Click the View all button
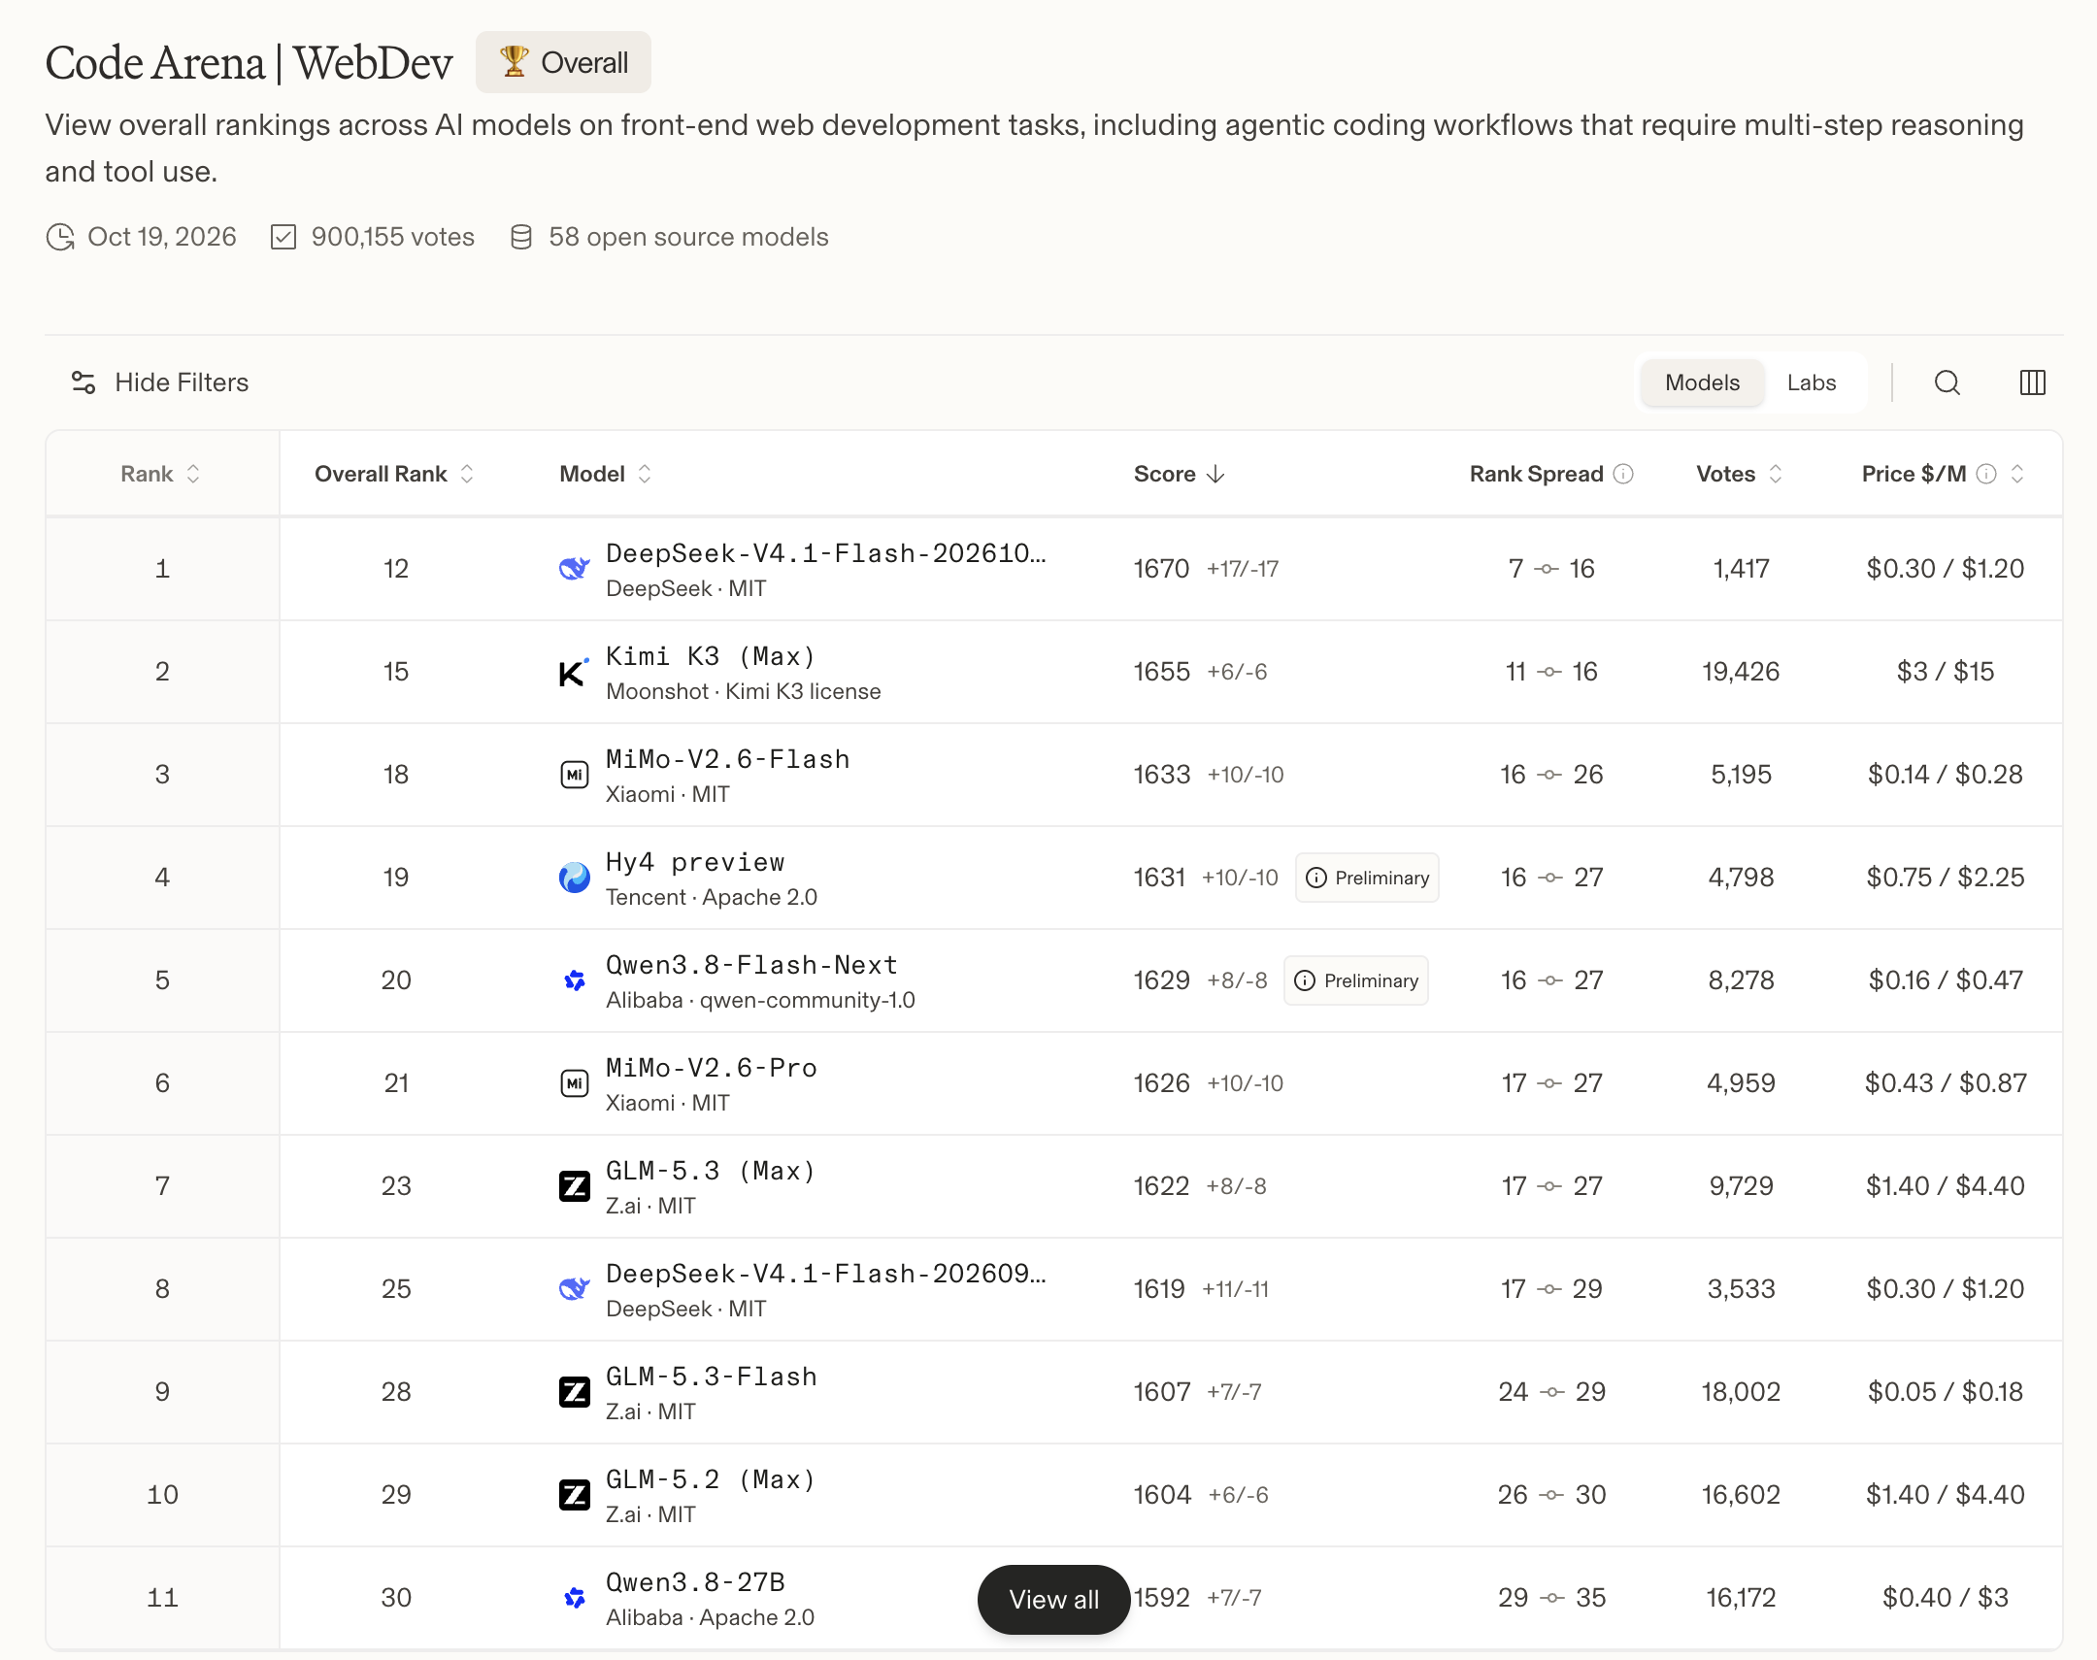Image resolution: width=2097 pixels, height=1660 pixels. (x=1053, y=1599)
